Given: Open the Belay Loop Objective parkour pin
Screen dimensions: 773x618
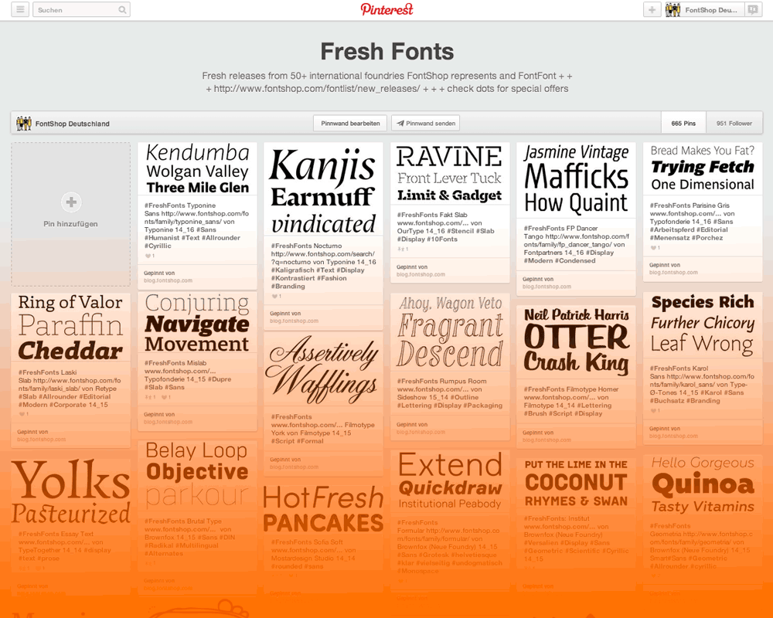Looking at the screenshot, I should [197, 476].
